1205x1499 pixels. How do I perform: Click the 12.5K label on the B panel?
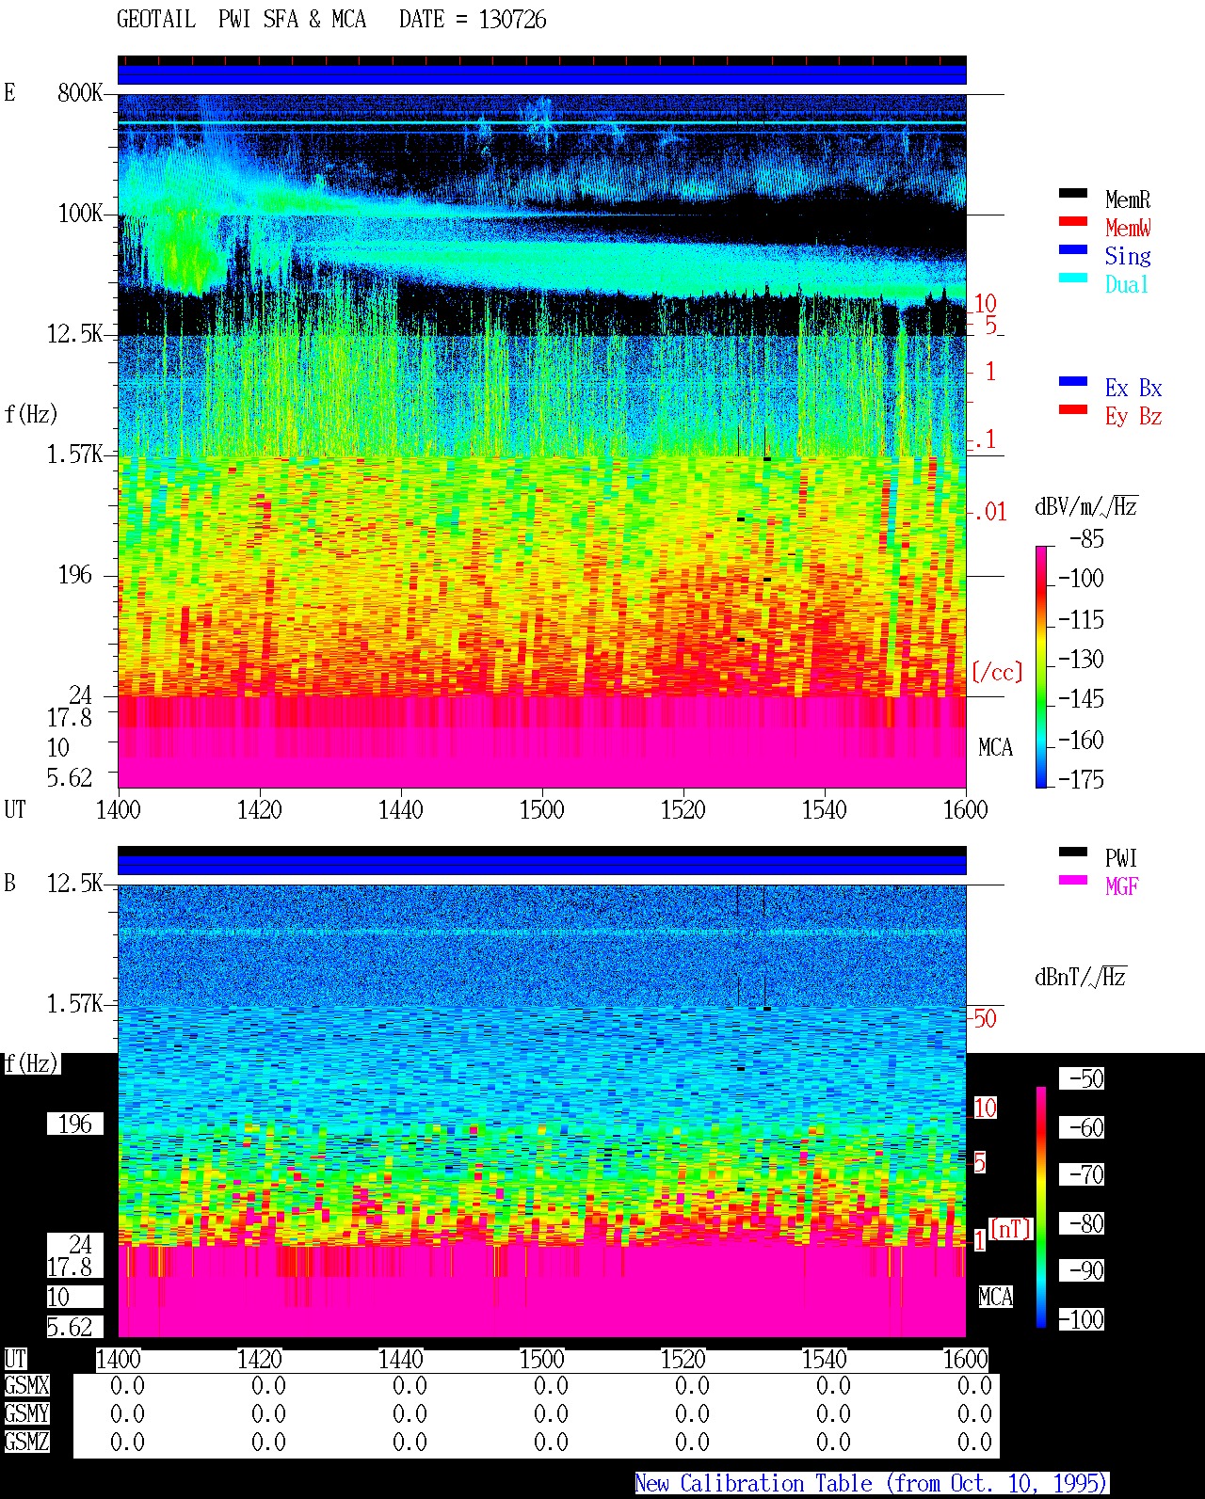[x=75, y=884]
